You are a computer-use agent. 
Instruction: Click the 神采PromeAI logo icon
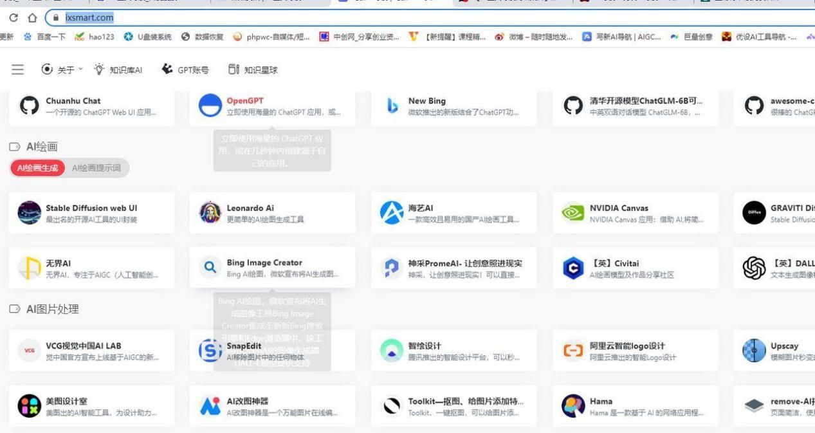click(392, 268)
